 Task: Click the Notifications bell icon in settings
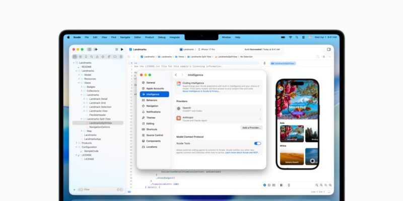[x=144, y=112]
